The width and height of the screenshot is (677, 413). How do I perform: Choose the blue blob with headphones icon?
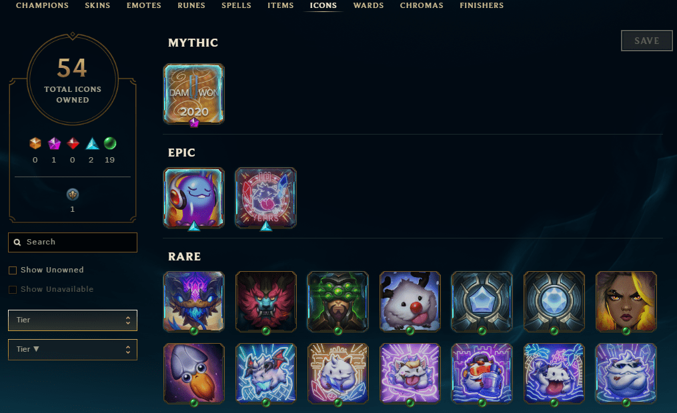[194, 198]
